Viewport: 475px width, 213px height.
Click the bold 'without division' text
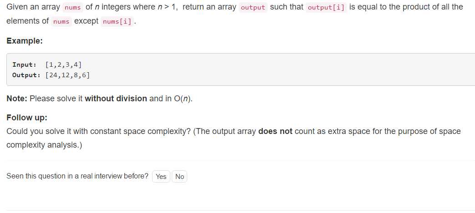point(116,99)
